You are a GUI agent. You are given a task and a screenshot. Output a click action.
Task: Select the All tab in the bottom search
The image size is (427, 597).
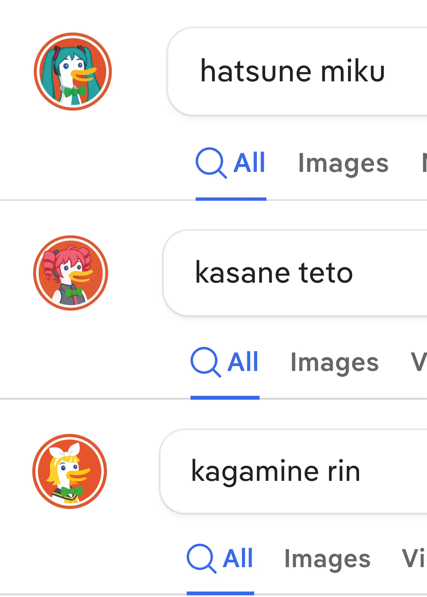(x=237, y=558)
